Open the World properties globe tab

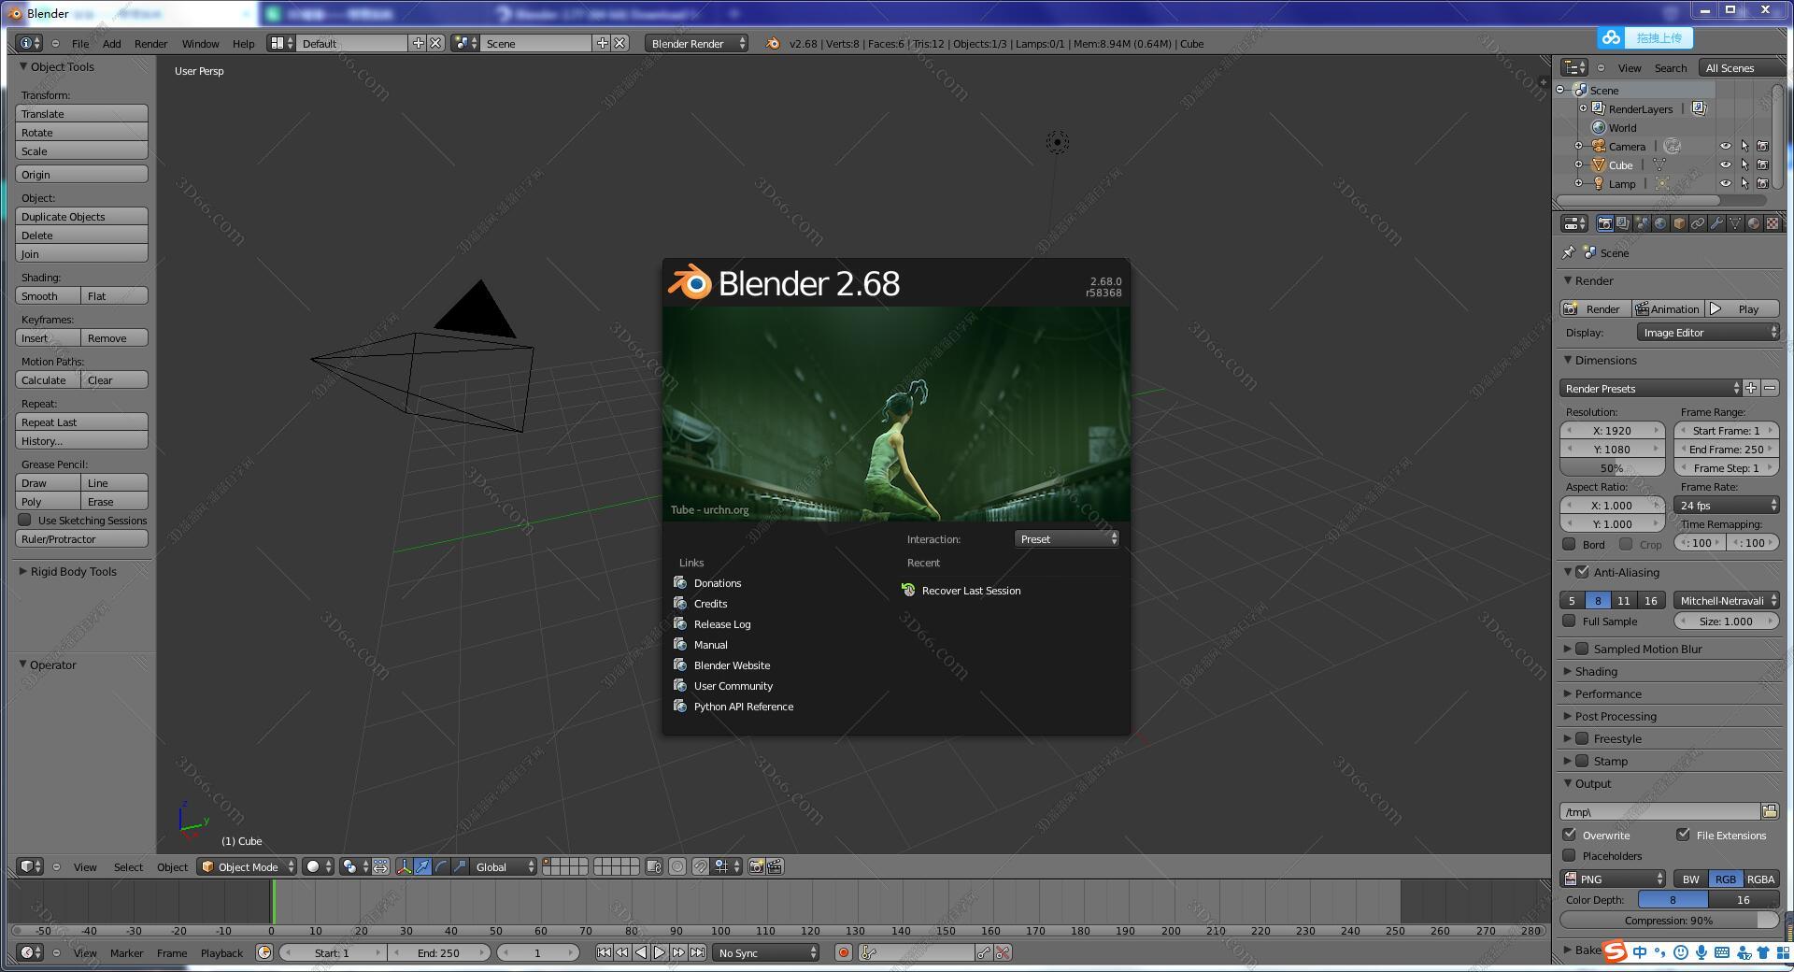click(x=1660, y=223)
